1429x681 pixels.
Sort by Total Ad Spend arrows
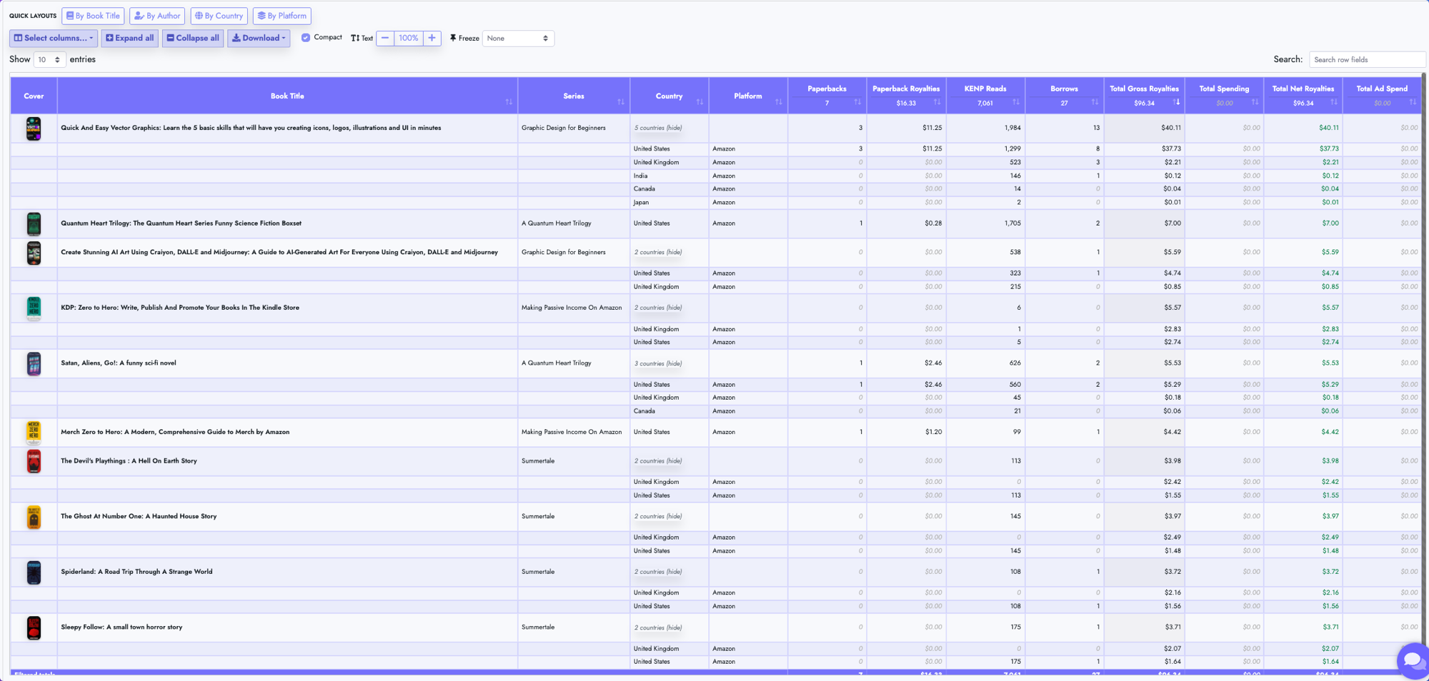pos(1413,102)
